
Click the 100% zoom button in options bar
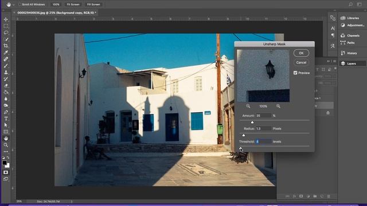[56, 4]
